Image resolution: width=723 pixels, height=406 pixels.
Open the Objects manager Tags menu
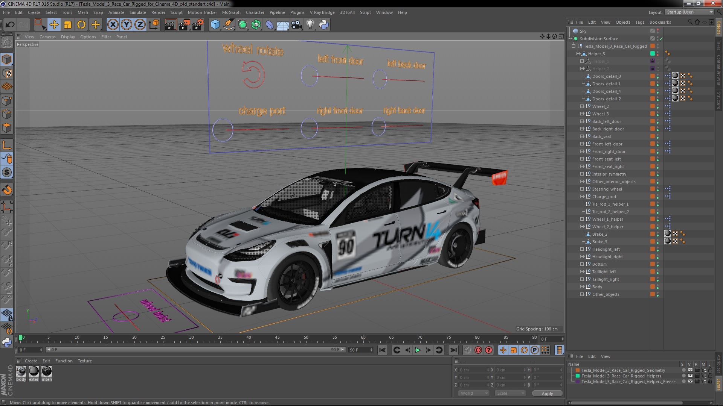click(640, 22)
